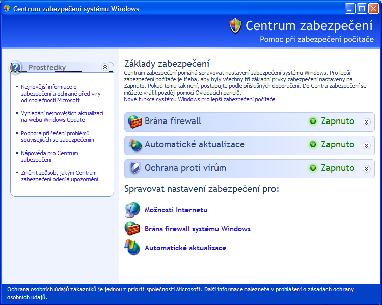
Task: Open the bottom Automatické aktualizace settings link
Action: pos(185,248)
